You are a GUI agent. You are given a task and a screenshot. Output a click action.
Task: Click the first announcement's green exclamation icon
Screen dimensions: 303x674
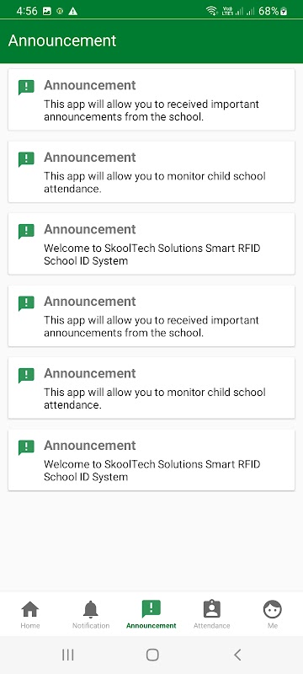[x=26, y=88]
